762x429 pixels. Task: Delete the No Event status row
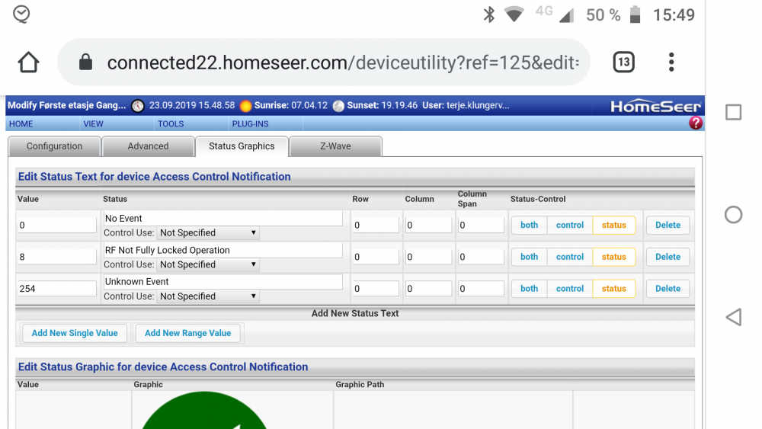[668, 225]
